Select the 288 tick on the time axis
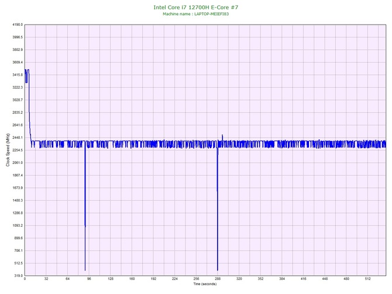The width and height of the screenshot is (392, 294). [x=218, y=279]
